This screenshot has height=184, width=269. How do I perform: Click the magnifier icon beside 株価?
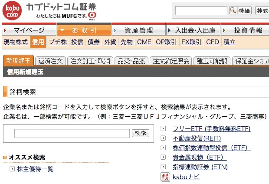pos(233,11)
